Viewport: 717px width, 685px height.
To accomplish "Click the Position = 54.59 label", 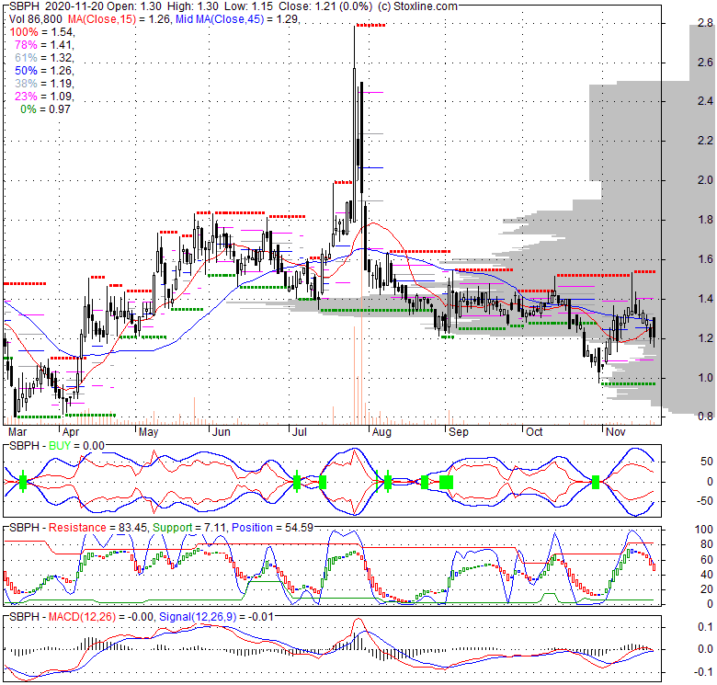I will (x=272, y=528).
